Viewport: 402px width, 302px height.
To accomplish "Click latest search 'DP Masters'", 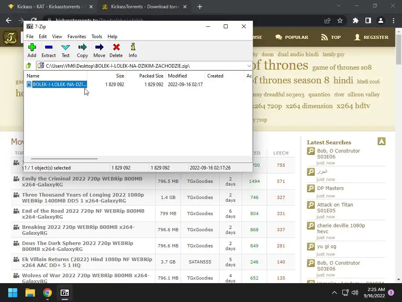I will [x=330, y=188].
